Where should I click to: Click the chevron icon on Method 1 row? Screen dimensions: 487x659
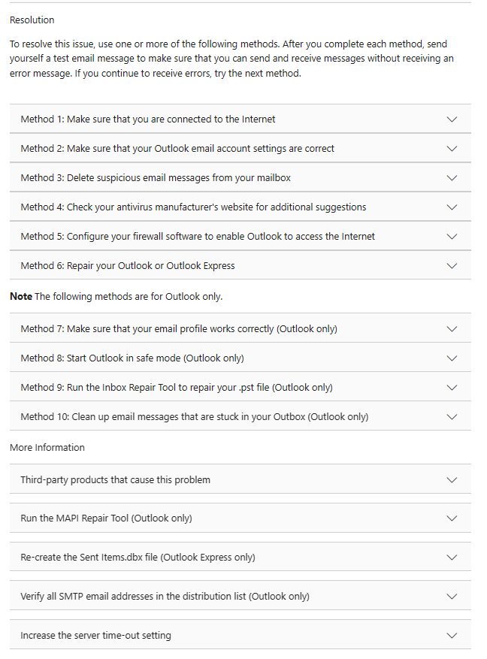click(x=452, y=119)
